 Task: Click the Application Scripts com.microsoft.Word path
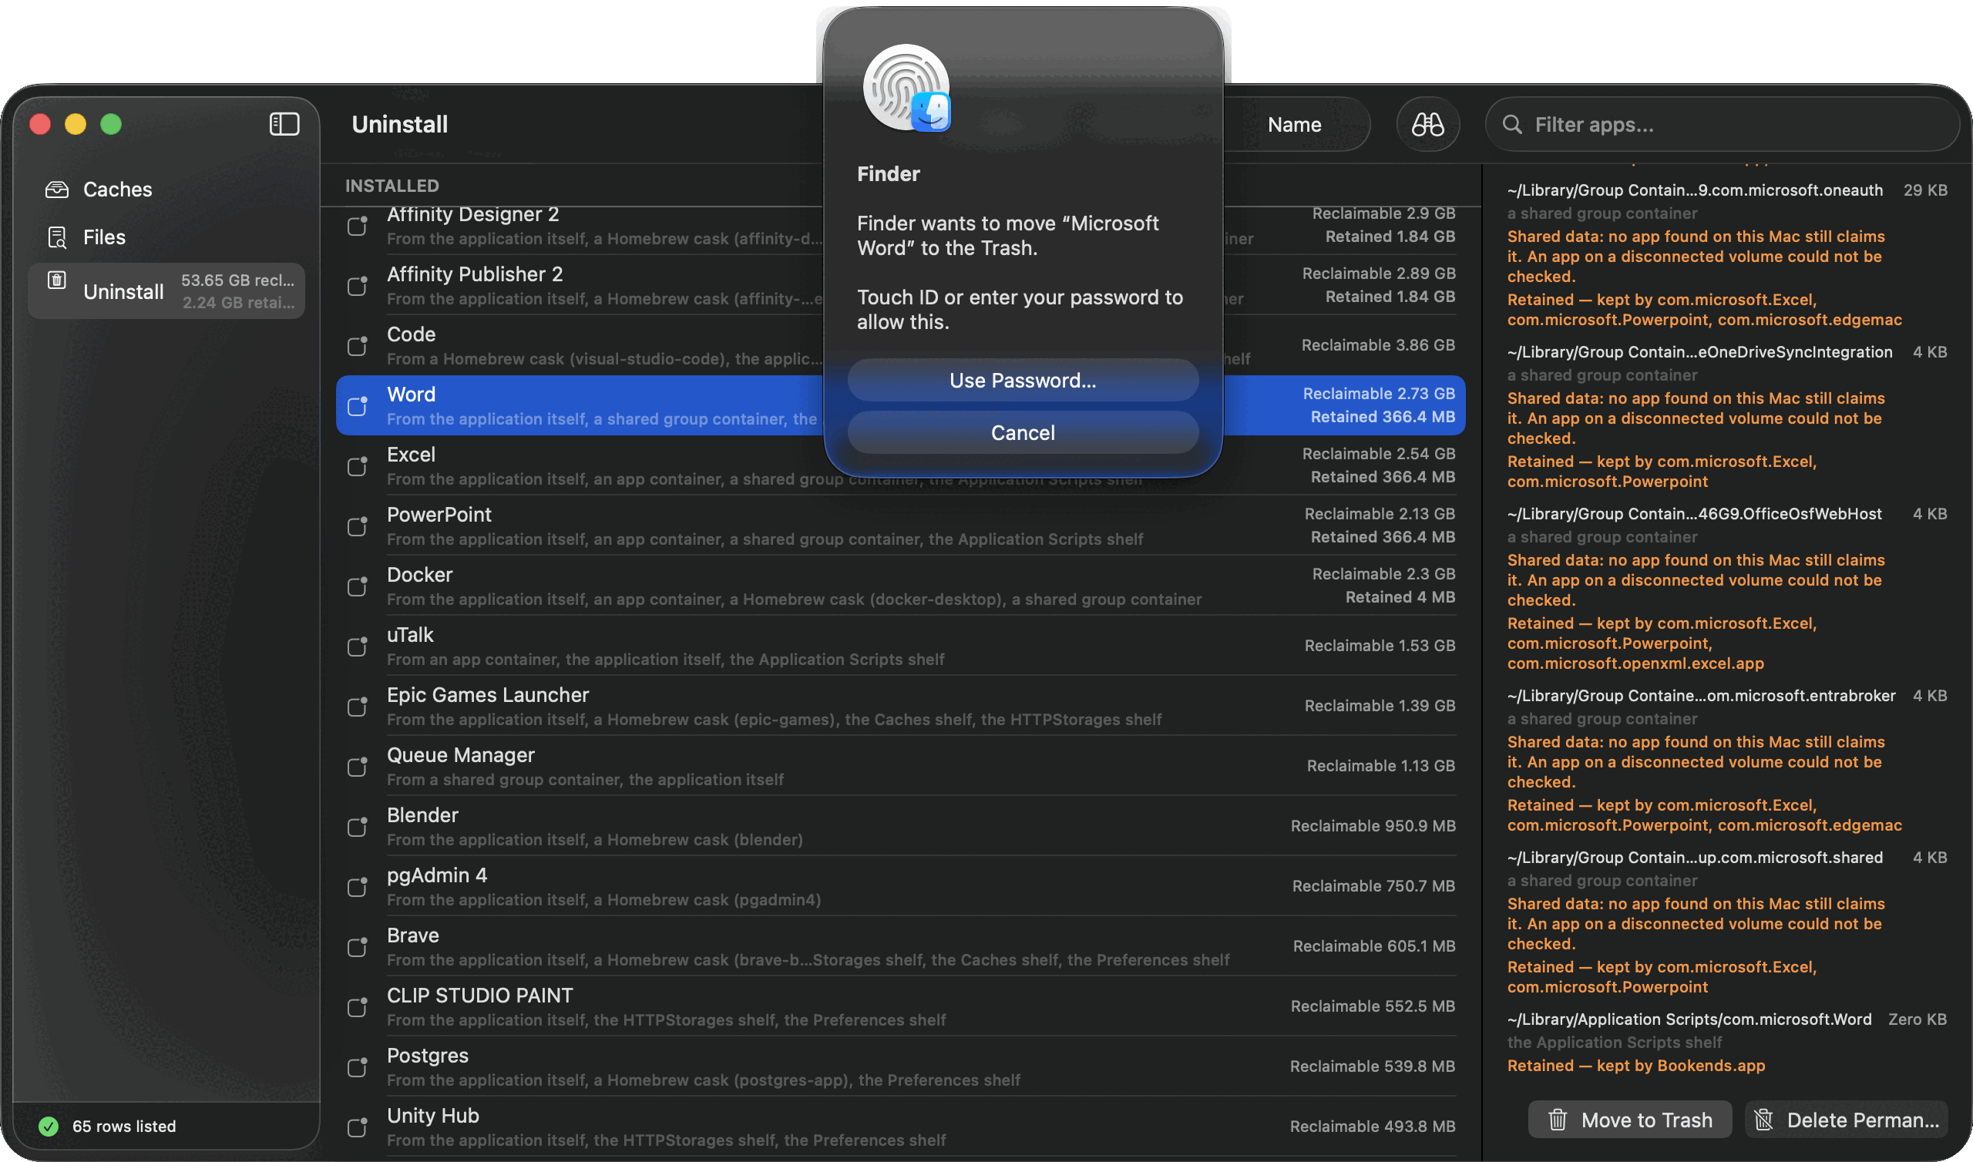click(x=1689, y=1019)
